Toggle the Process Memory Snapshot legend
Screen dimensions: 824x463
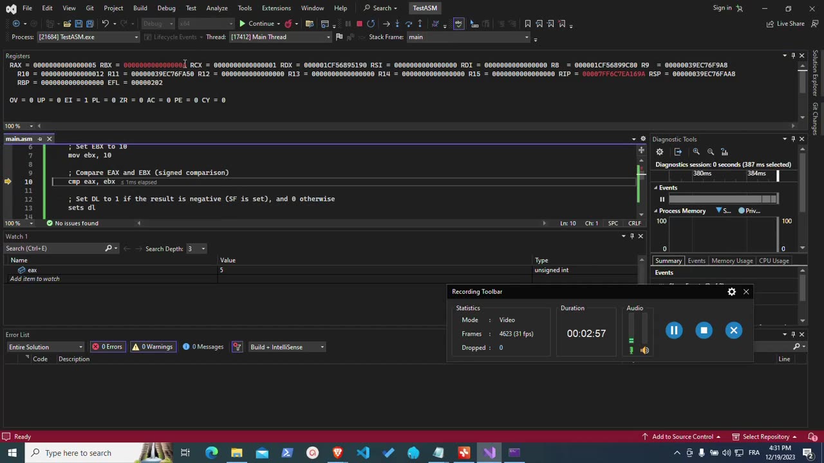(724, 211)
